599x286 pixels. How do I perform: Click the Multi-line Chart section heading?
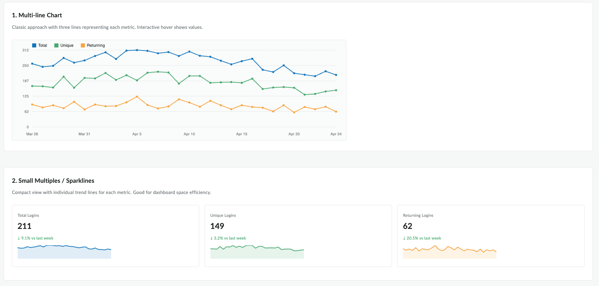click(x=37, y=15)
